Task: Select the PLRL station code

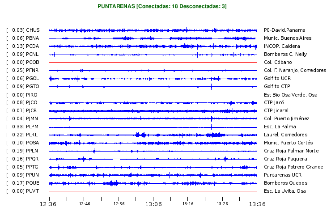Action: [32, 135]
